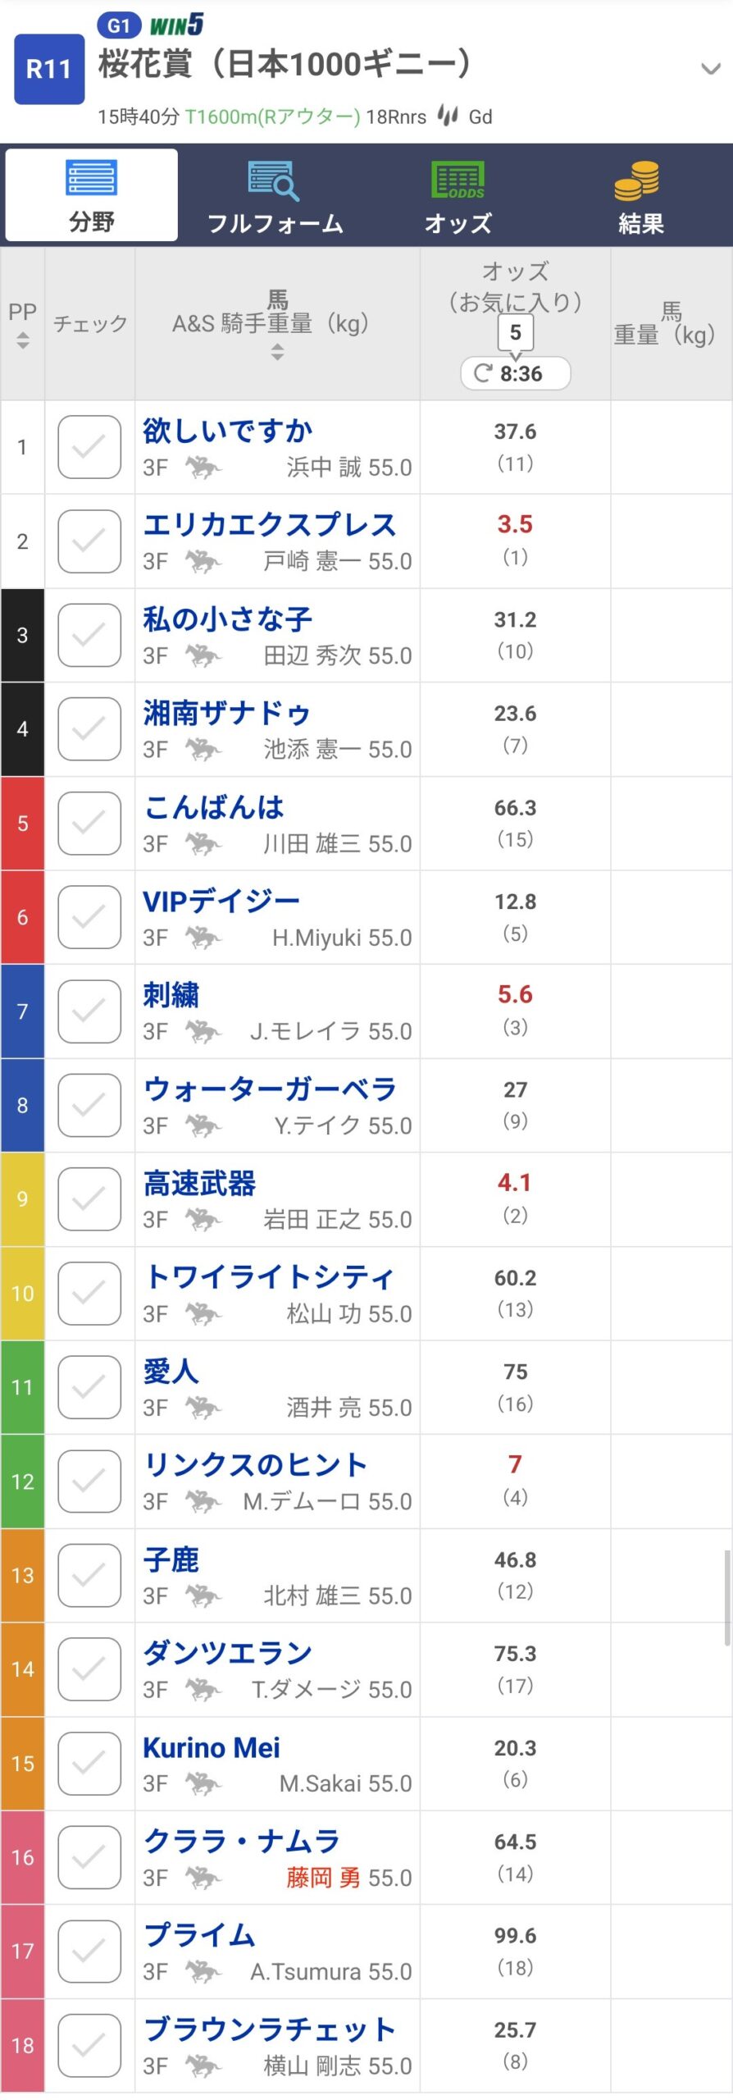The height and width of the screenshot is (2100, 733).
Task: Click the horse icon under エリカエクスプレス
Action: pos(203,562)
